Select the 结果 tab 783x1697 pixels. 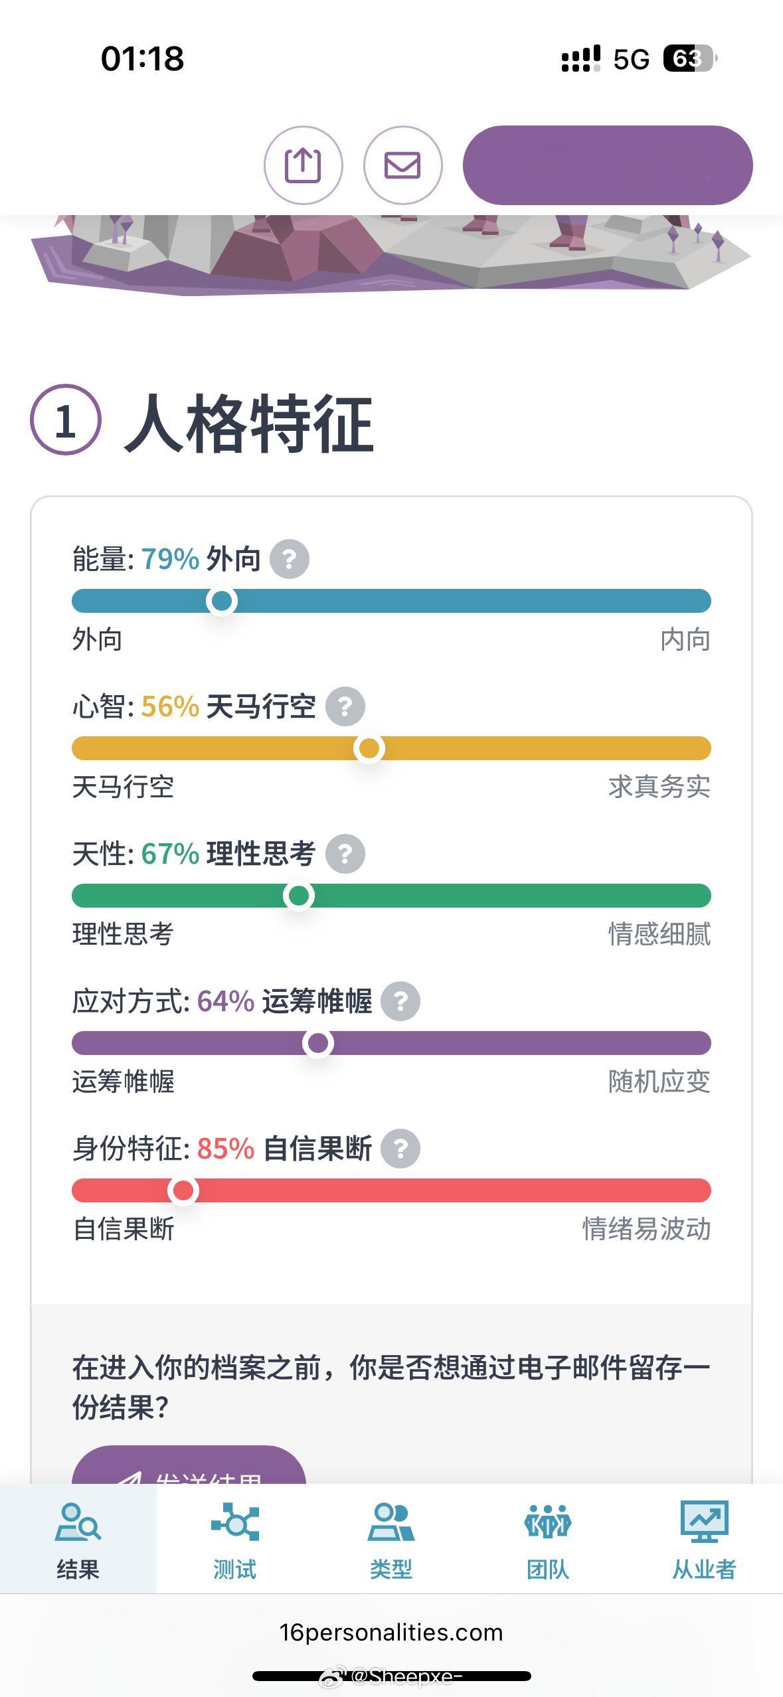[x=78, y=1539]
